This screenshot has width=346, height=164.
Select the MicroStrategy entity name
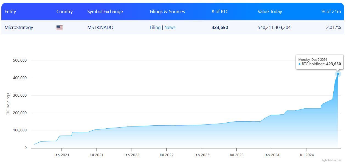[x=19, y=27]
